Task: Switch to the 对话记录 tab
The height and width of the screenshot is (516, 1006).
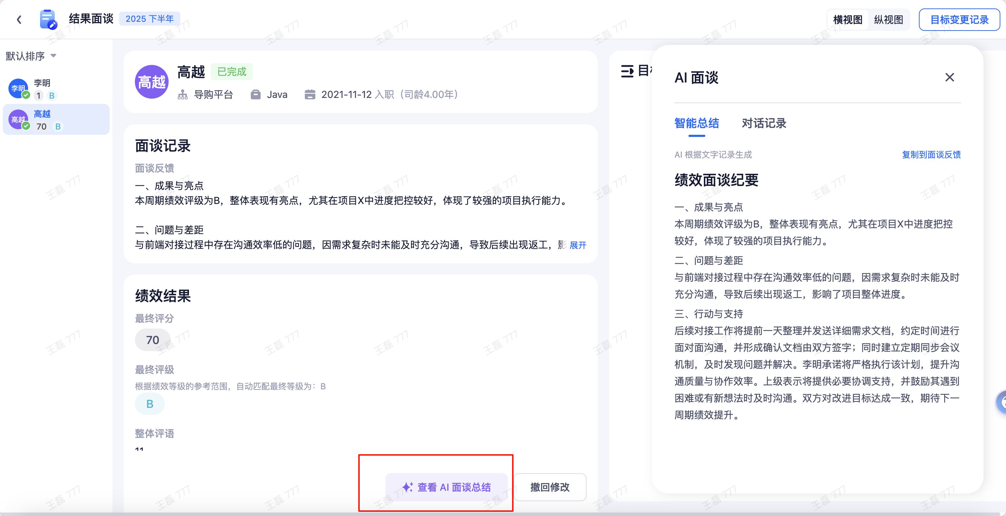Action: (764, 123)
